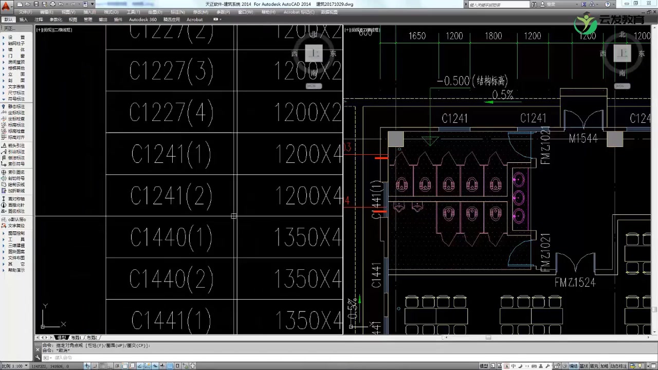Image resolution: width=658 pixels, height=370 pixels.
Task: Select 剖切符号 section symbol tool
Action: 13,178
